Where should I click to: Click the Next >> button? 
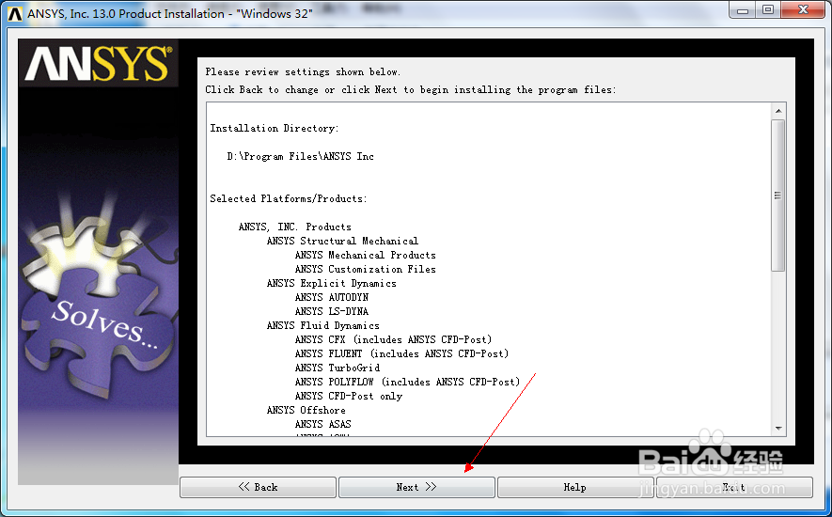pyautogui.click(x=416, y=487)
